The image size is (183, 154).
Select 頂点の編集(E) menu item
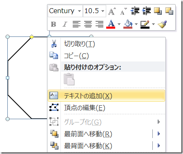[x=107, y=108]
